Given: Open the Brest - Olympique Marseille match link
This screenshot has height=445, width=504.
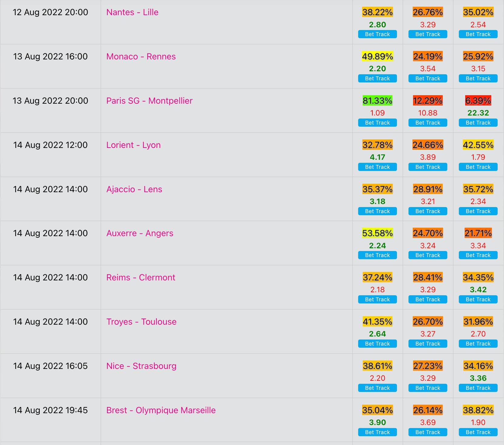Looking at the screenshot, I should [161, 410].
